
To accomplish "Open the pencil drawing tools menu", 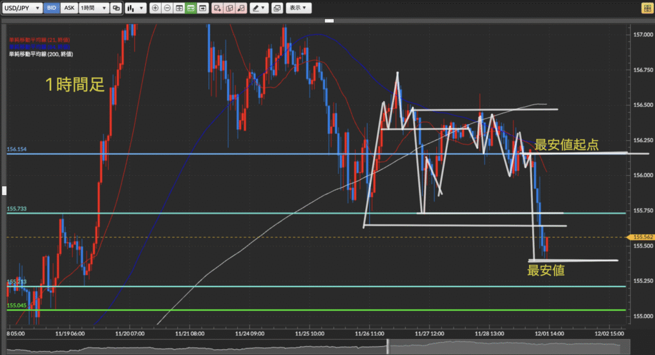I will (259, 8).
